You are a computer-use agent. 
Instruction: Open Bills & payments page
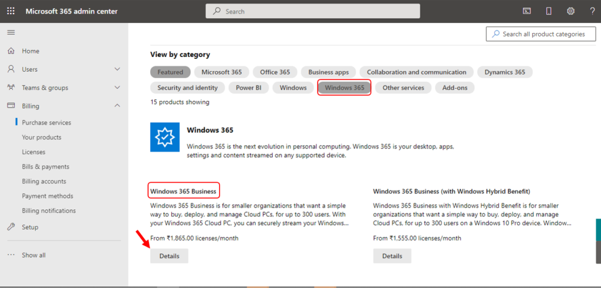46,167
